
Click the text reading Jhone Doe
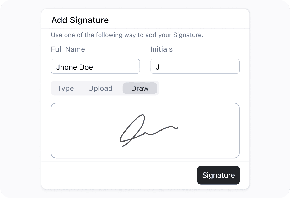(74, 67)
